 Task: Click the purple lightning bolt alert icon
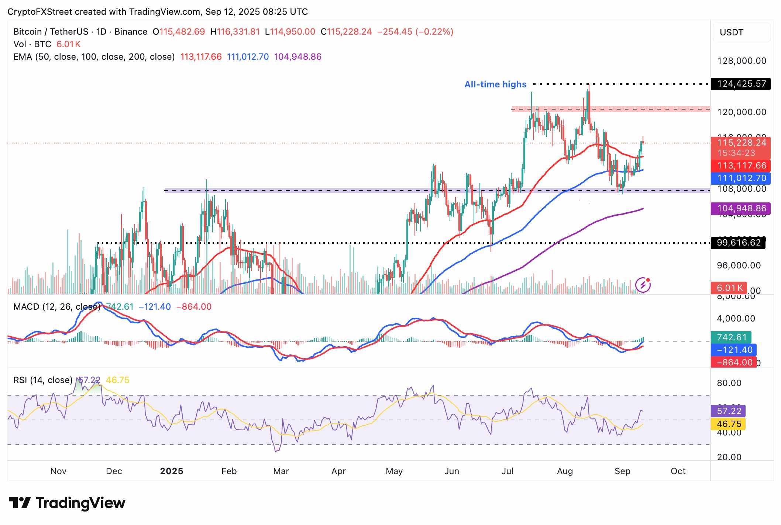pos(643,285)
